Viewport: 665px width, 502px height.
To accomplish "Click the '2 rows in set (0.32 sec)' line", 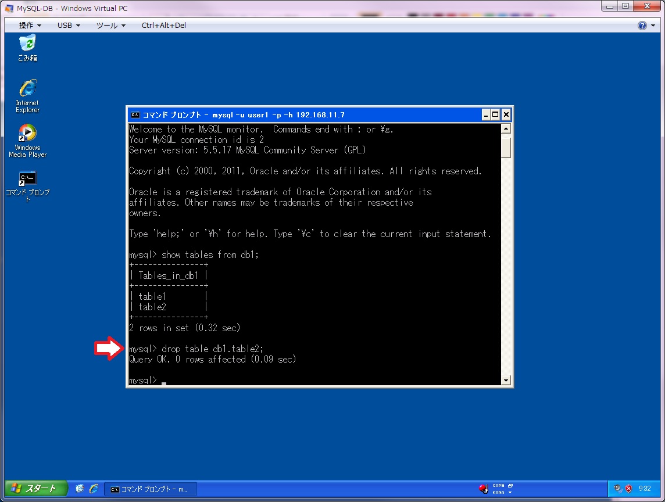I will (184, 328).
